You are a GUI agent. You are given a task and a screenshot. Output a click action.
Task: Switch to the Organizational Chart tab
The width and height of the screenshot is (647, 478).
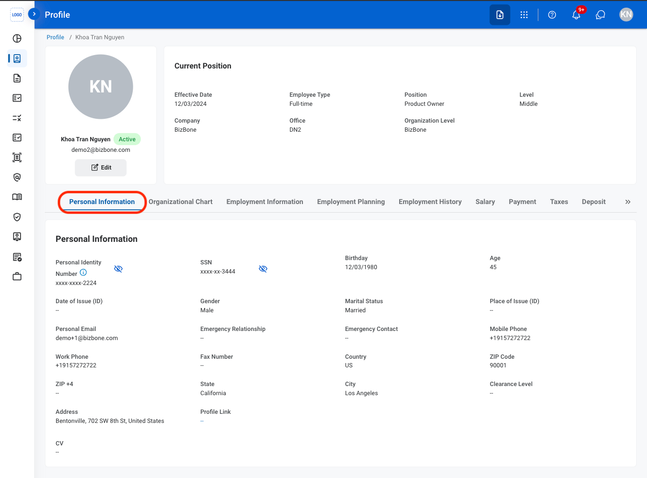(x=181, y=202)
